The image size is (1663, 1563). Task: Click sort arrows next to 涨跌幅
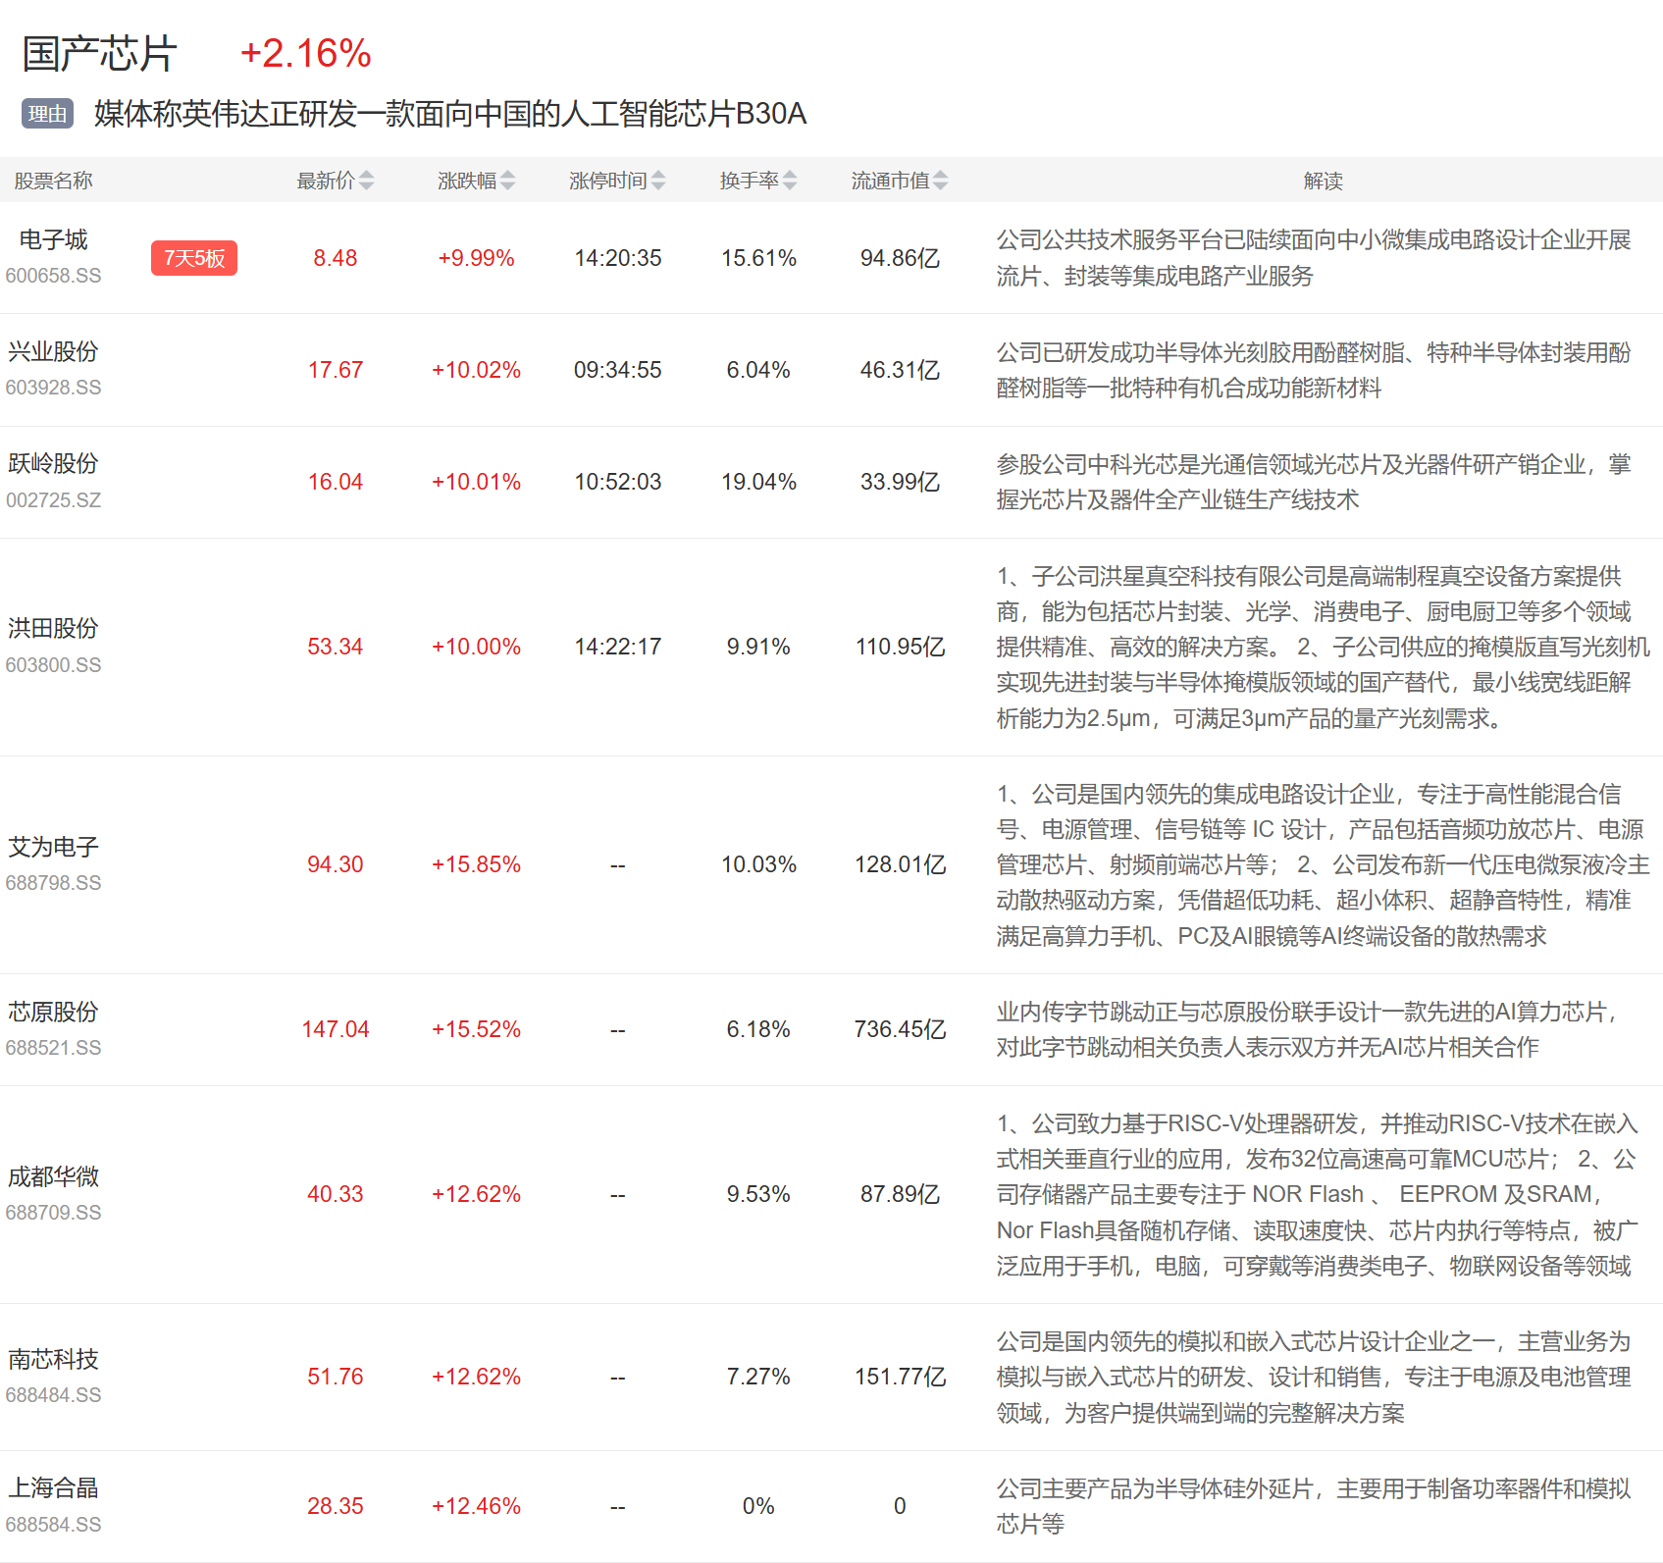tap(507, 181)
